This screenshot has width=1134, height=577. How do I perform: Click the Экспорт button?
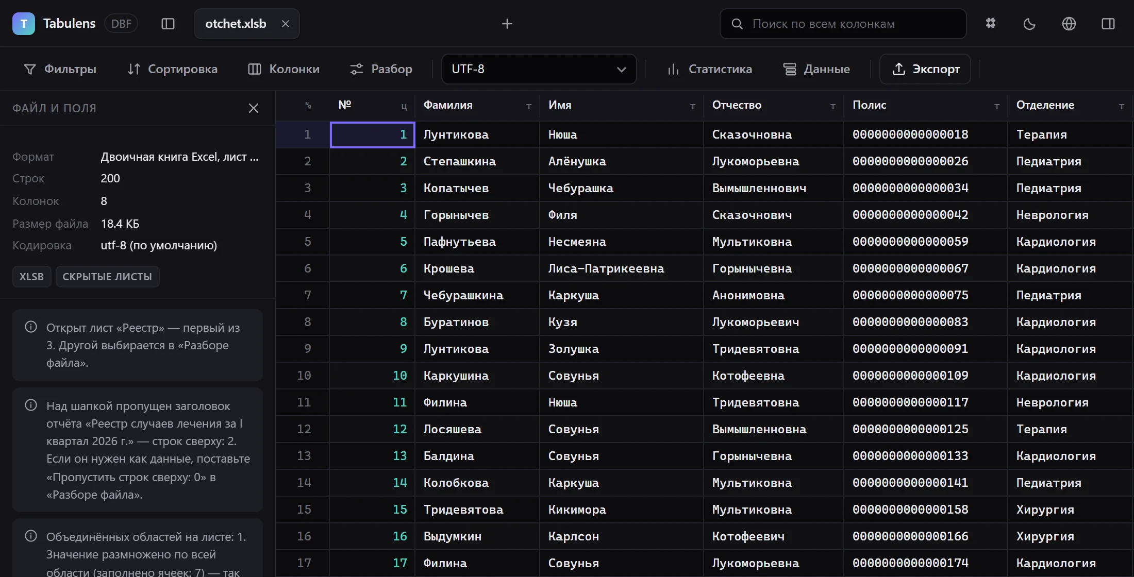point(925,69)
